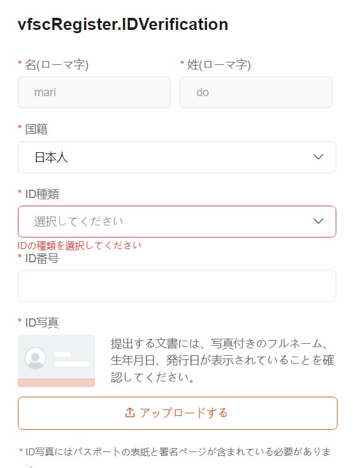The image size is (358, 468).
Task: Open the 選択してください ID type selector
Action: click(x=177, y=222)
